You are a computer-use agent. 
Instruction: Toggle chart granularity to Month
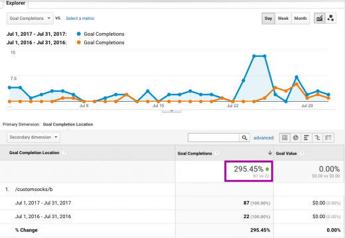coord(301,19)
